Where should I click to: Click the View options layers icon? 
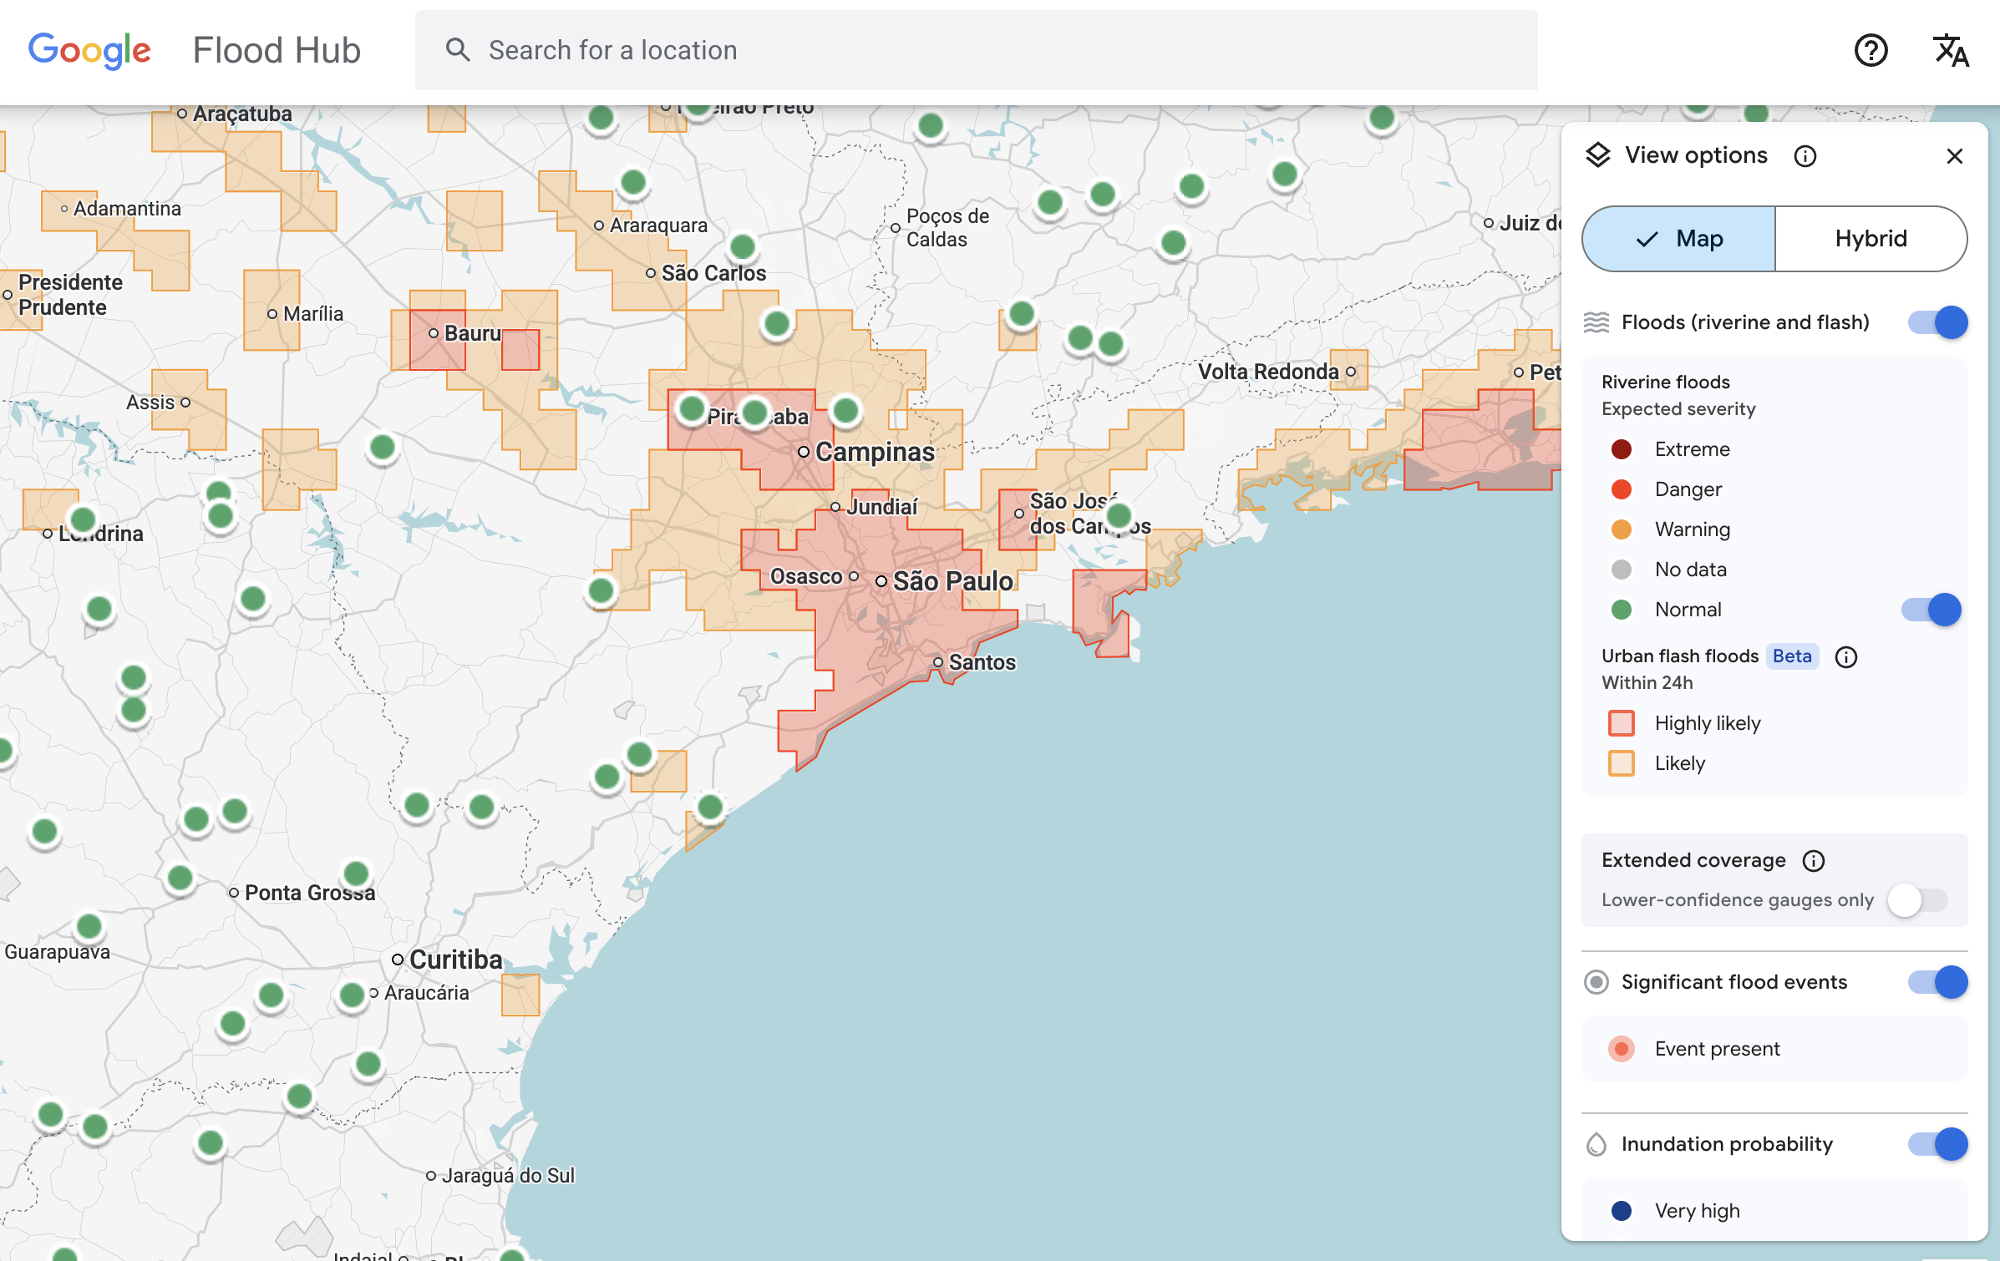click(x=1599, y=154)
